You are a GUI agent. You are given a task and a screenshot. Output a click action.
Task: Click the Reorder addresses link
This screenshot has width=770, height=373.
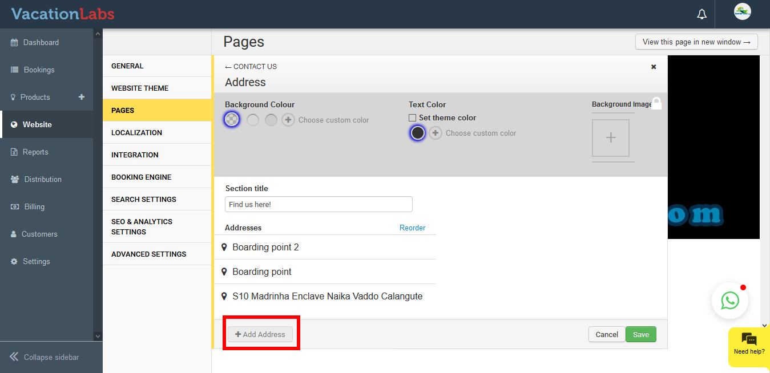pos(412,228)
